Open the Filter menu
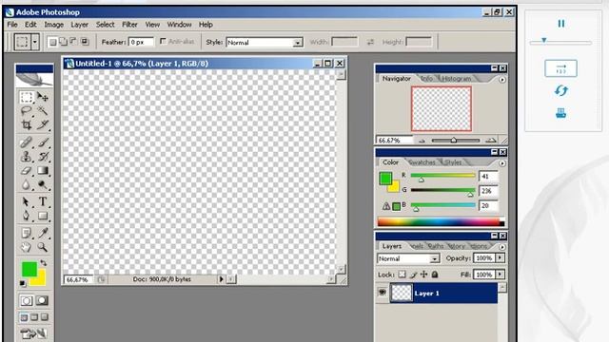Image resolution: width=609 pixels, height=342 pixels. point(129,25)
